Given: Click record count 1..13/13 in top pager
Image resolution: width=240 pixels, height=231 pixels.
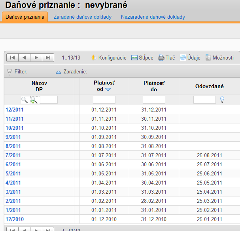Looking at the screenshot, I should [71, 58].
